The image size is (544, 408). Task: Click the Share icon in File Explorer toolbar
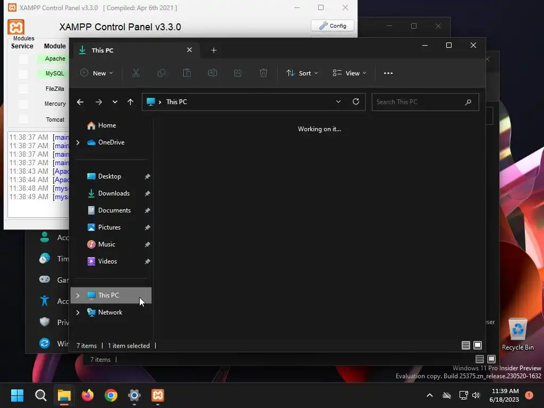coord(238,73)
